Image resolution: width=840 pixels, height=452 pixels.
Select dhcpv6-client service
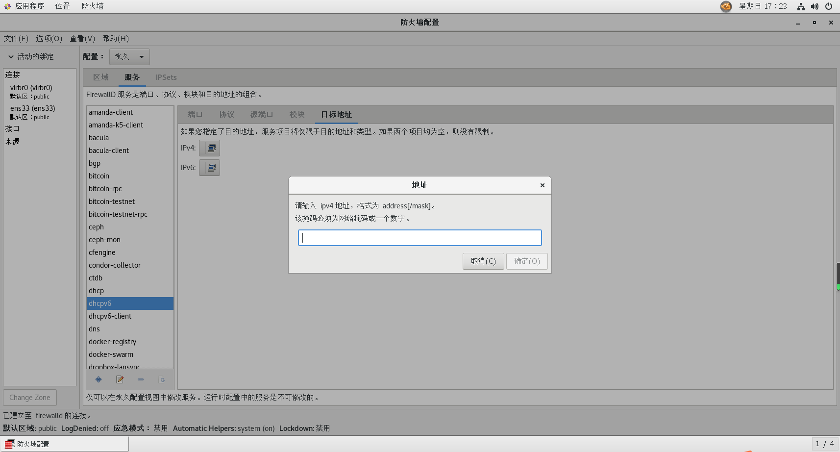130,316
